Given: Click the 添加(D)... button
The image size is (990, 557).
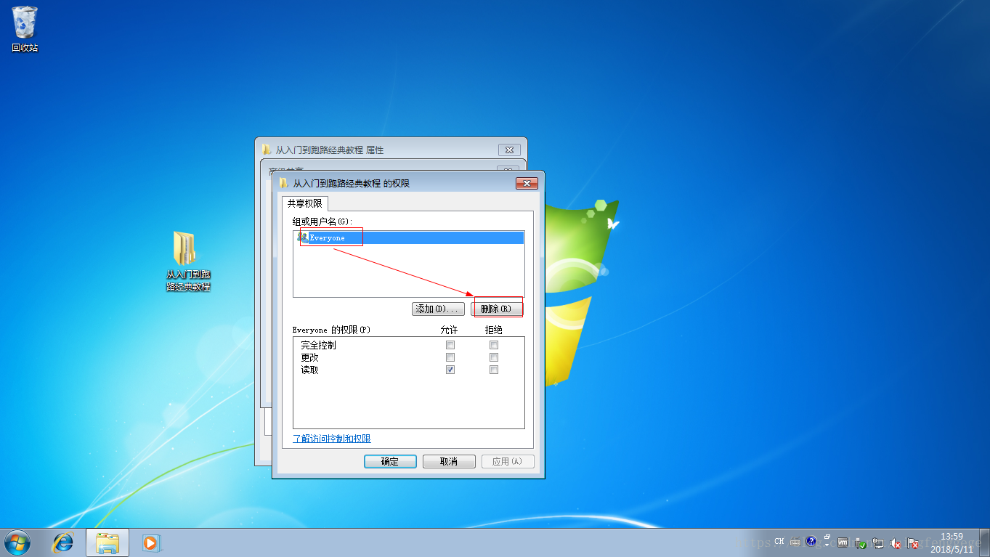Looking at the screenshot, I should 438,309.
